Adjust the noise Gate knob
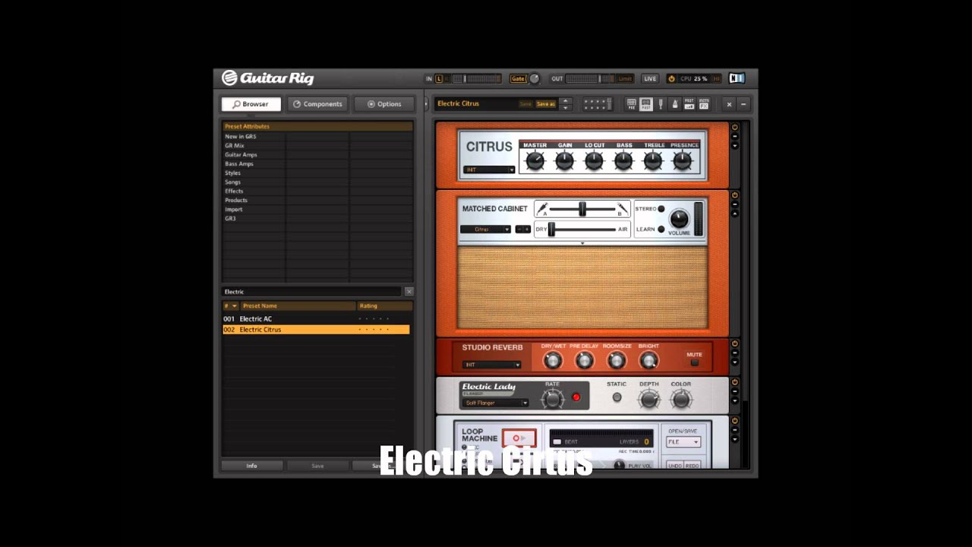Screen dimensions: 972x547 coord(534,78)
